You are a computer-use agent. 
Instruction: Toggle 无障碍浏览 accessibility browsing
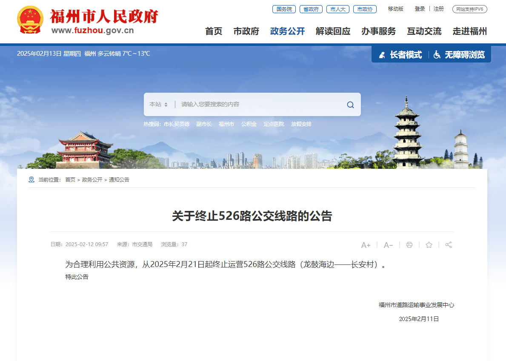(459, 55)
